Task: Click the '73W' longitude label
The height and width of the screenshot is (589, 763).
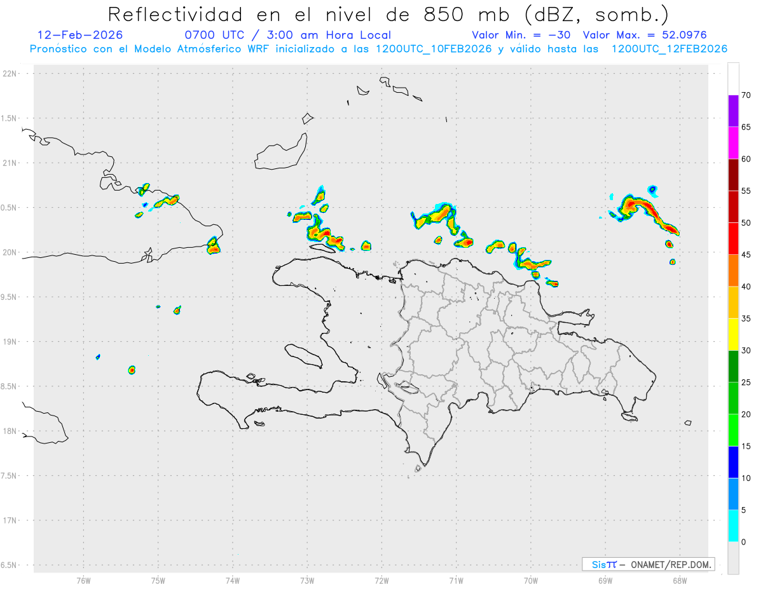Action: pyautogui.click(x=307, y=580)
